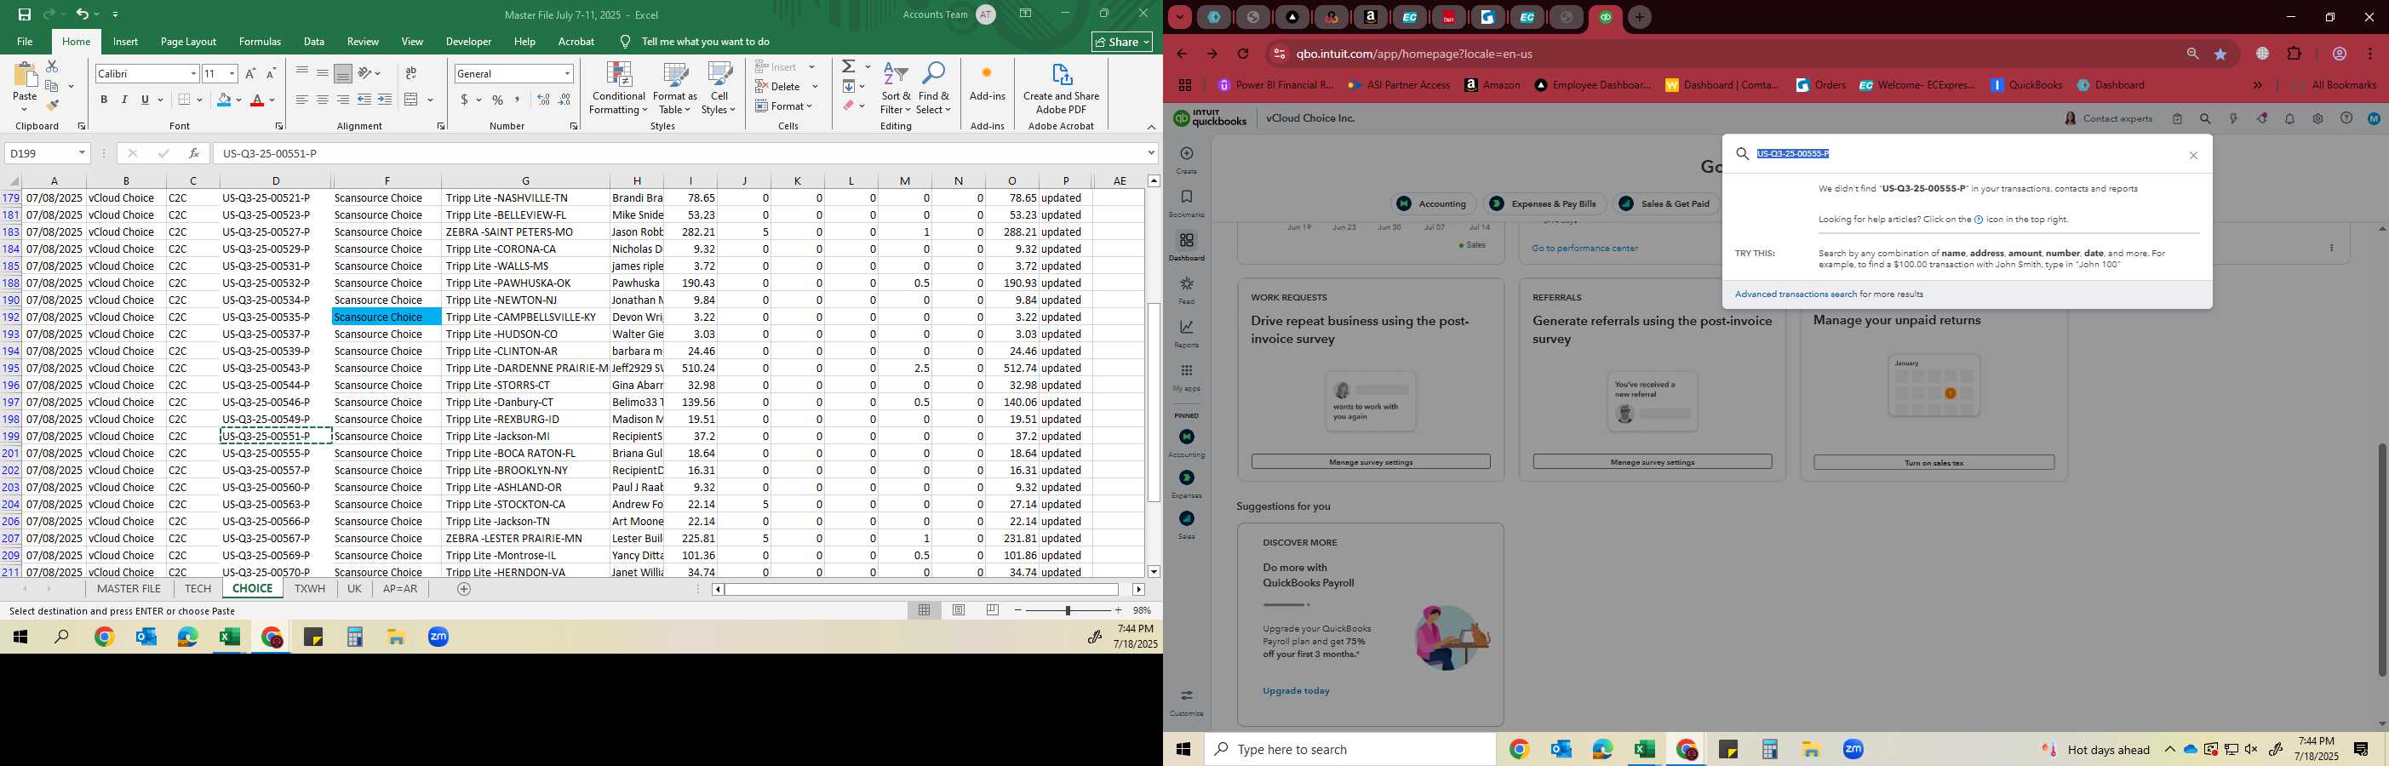Click Go to performance center link
Screen dimensions: 2389x766
pos(1584,249)
